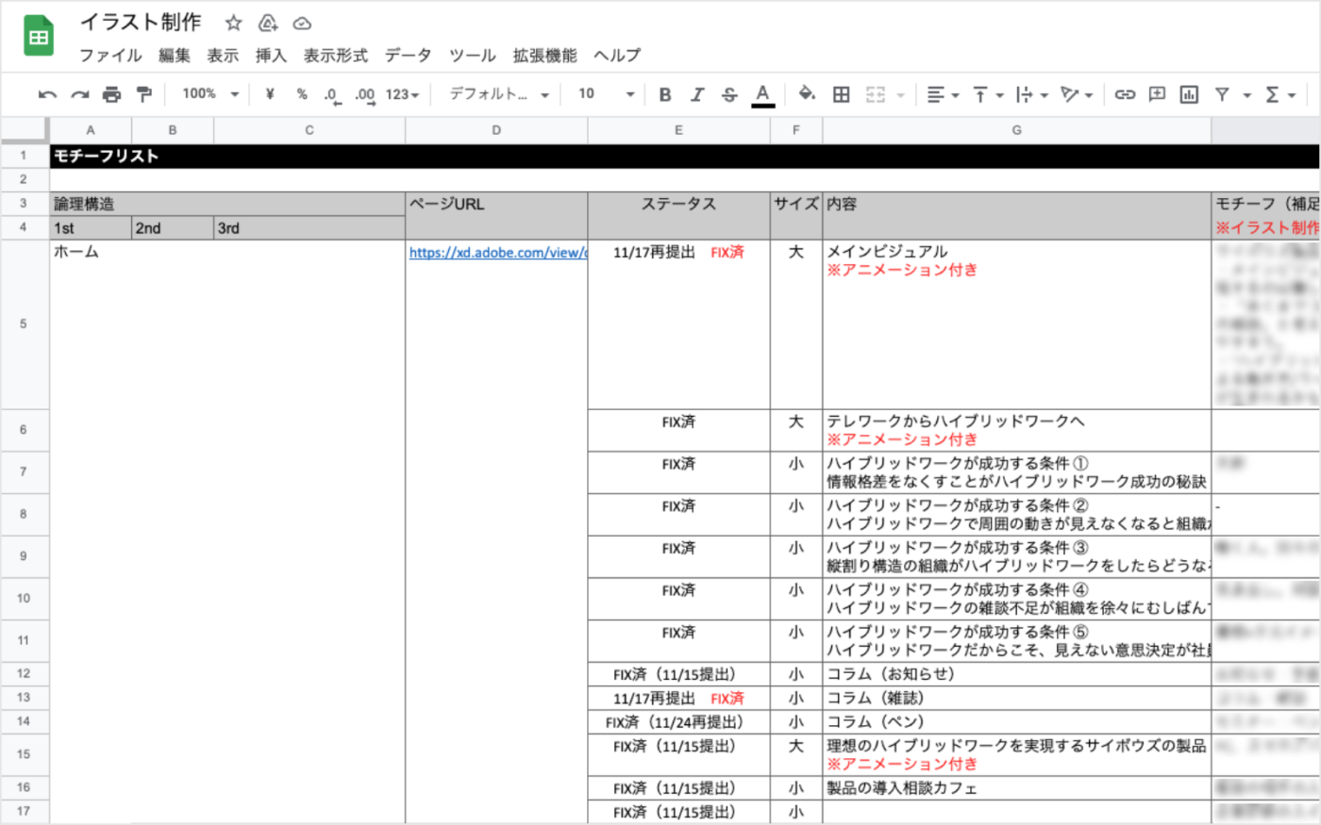Redo the last action
This screenshot has width=1321, height=825.
click(80, 94)
